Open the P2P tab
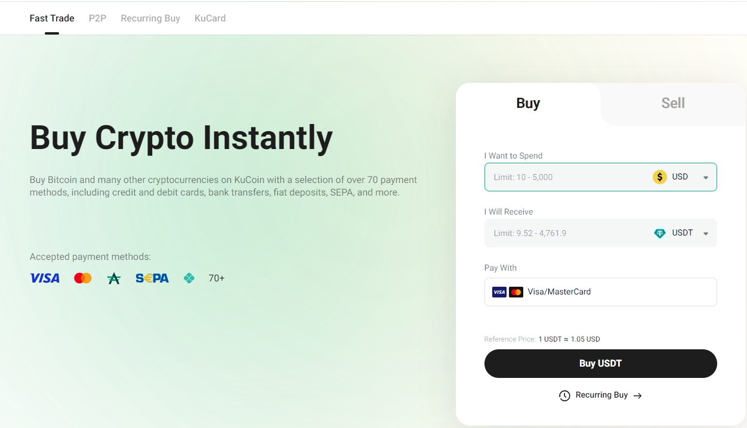747x428 pixels. 97,18
